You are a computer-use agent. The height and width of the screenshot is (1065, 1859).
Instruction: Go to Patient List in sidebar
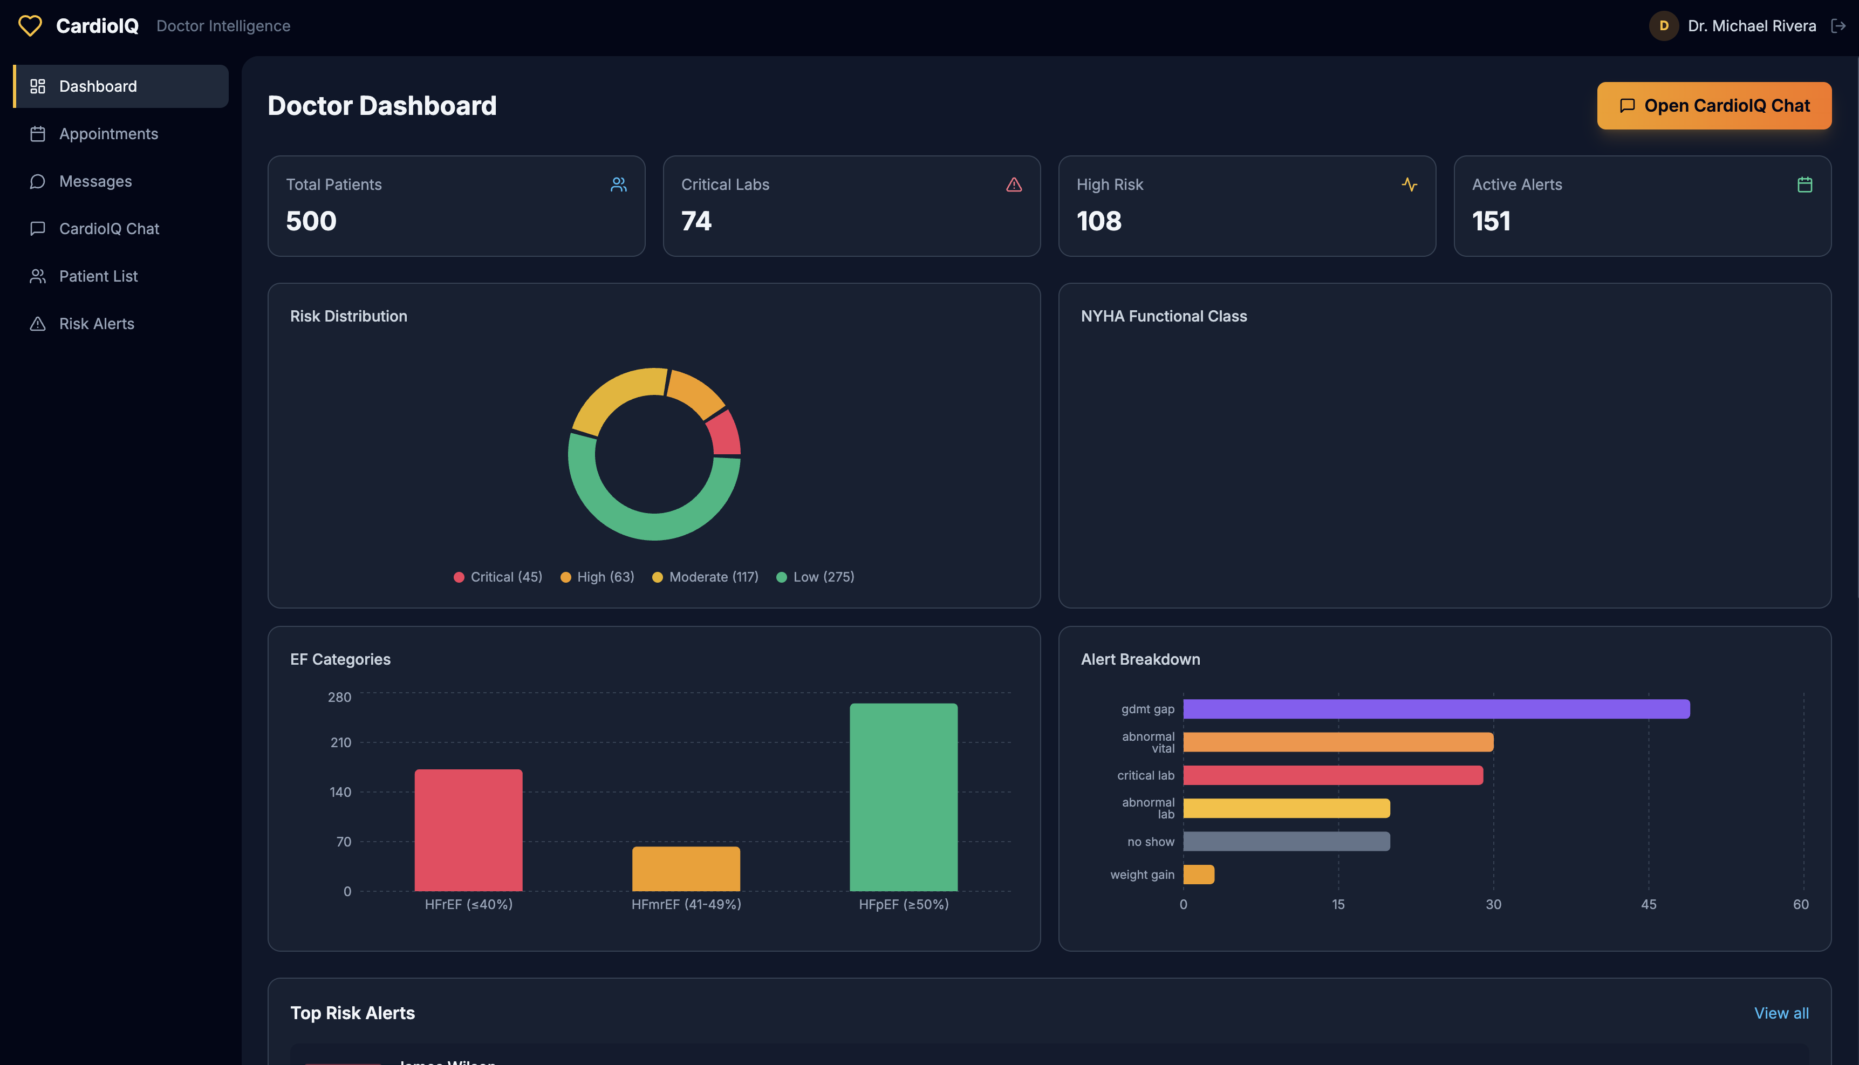[x=98, y=276]
